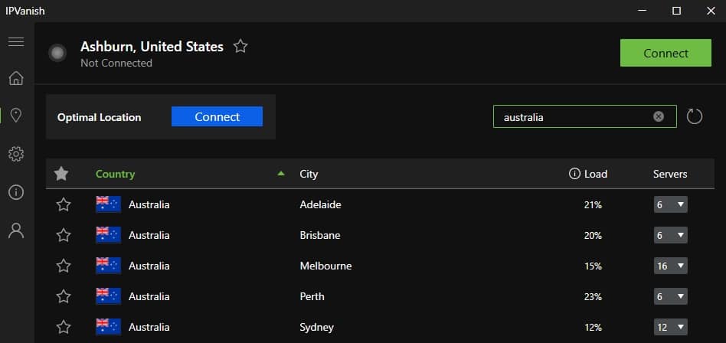Go to Home via sidebar icon
This screenshot has width=726, height=343.
point(16,78)
